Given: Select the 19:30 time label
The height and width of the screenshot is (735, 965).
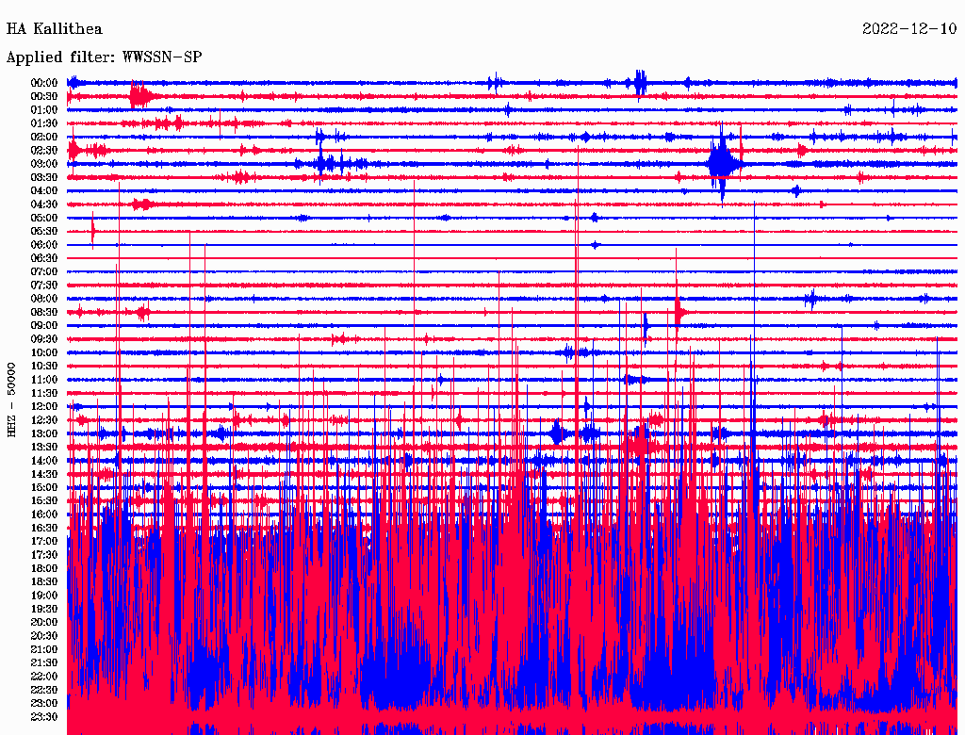Looking at the screenshot, I should [44, 609].
